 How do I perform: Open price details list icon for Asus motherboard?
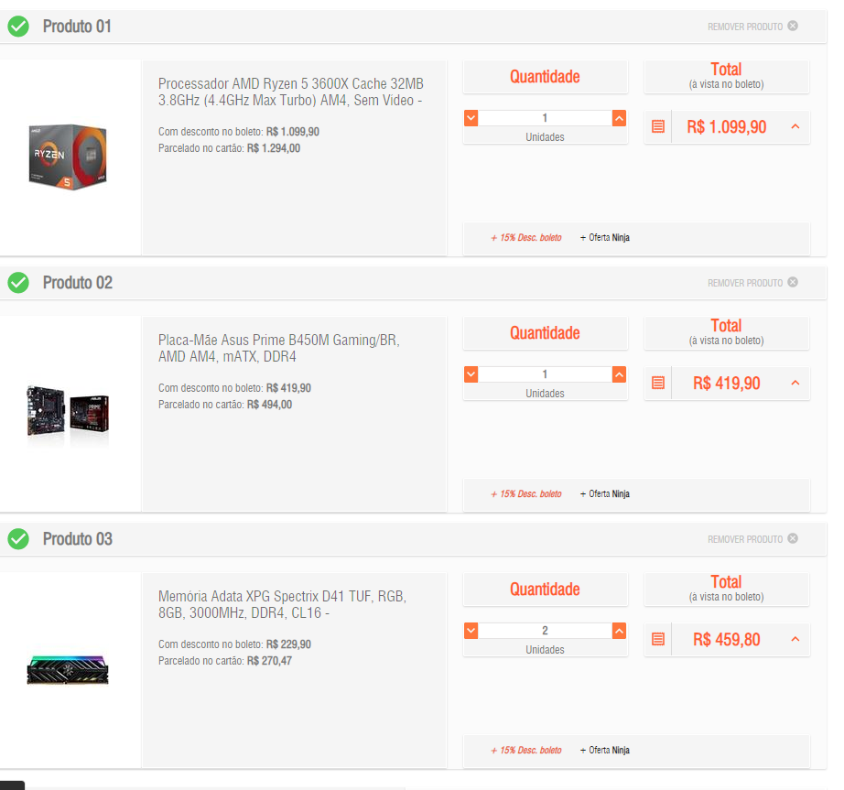(658, 383)
